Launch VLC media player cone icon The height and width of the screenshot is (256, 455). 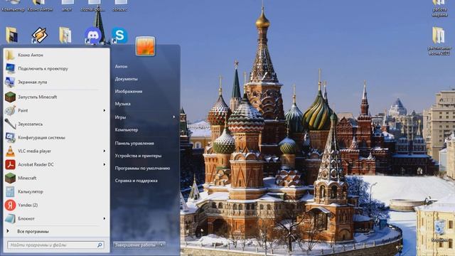click(10, 151)
